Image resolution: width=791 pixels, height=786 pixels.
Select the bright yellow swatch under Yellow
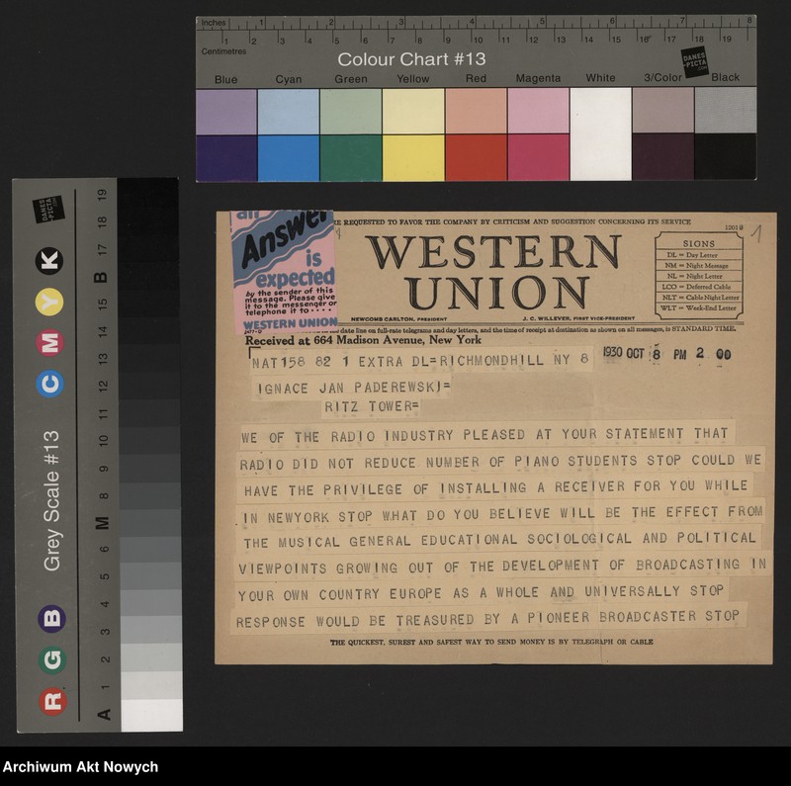point(413,157)
